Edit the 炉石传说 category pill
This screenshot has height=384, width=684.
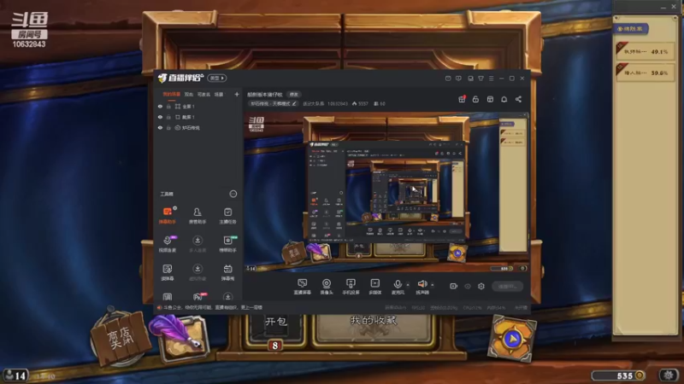coord(274,103)
